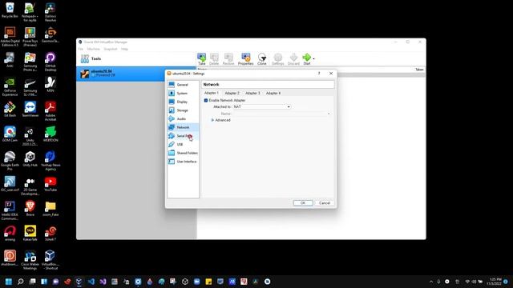
Task: Open the GitHub Desktop shortcut icon
Action: 50,62
